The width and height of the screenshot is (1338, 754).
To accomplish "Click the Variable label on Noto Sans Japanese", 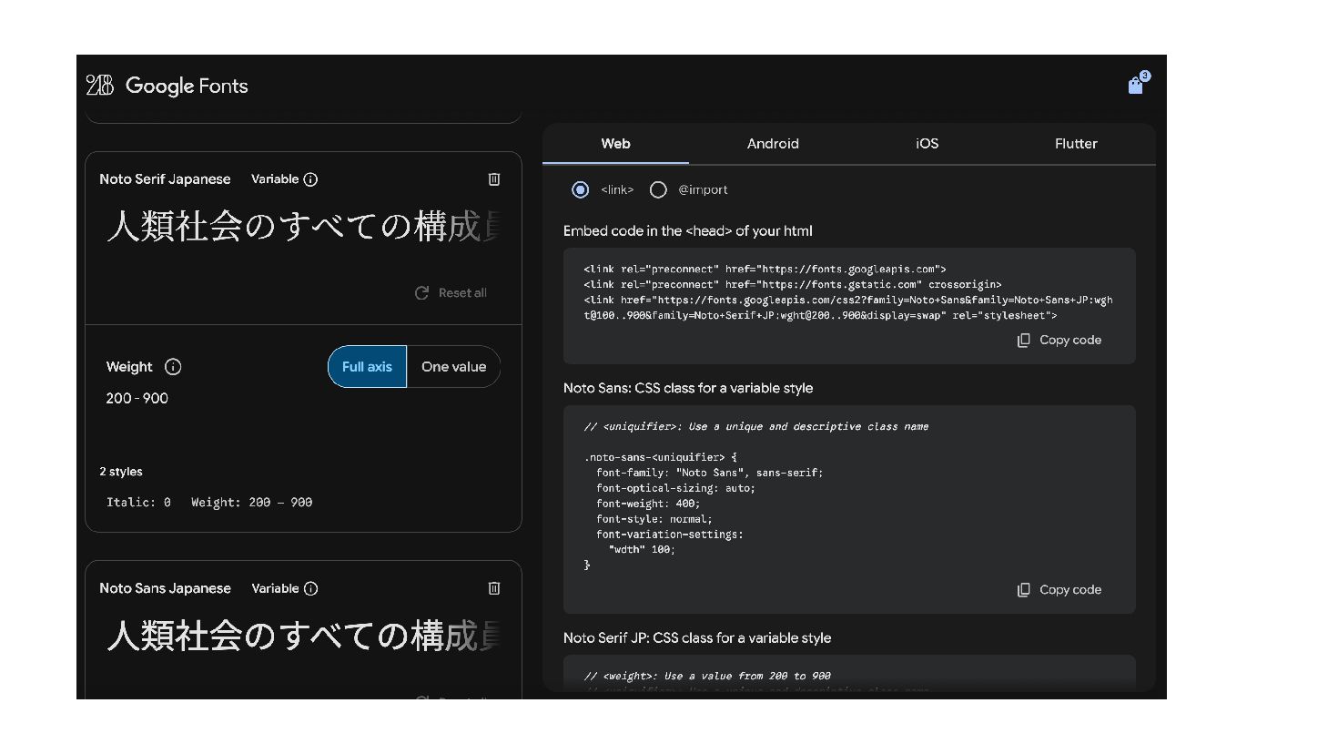I will [x=275, y=588].
